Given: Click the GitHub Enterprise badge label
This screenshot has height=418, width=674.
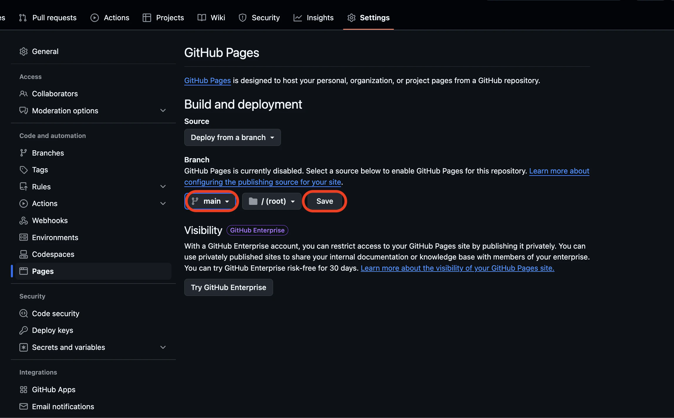Looking at the screenshot, I should click(x=257, y=230).
